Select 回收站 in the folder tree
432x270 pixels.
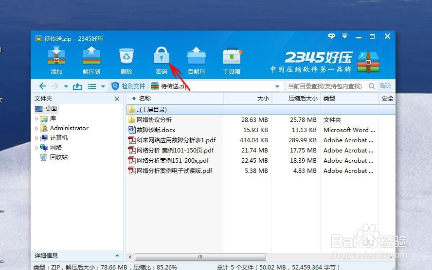pyautogui.click(x=54, y=157)
